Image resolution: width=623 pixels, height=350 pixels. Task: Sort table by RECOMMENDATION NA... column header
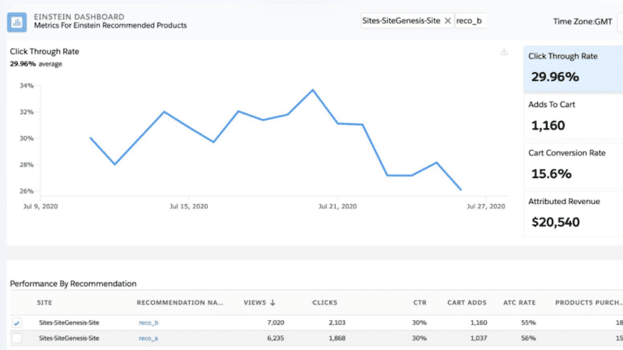click(180, 302)
